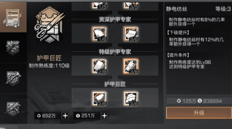Select the 2/6 rolled material skill under 护甲巨匠

pyautogui.click(x=99, y=98)
